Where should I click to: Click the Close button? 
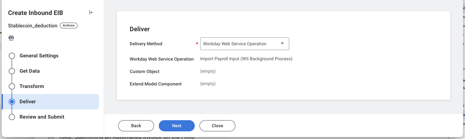tap(217, 126)
